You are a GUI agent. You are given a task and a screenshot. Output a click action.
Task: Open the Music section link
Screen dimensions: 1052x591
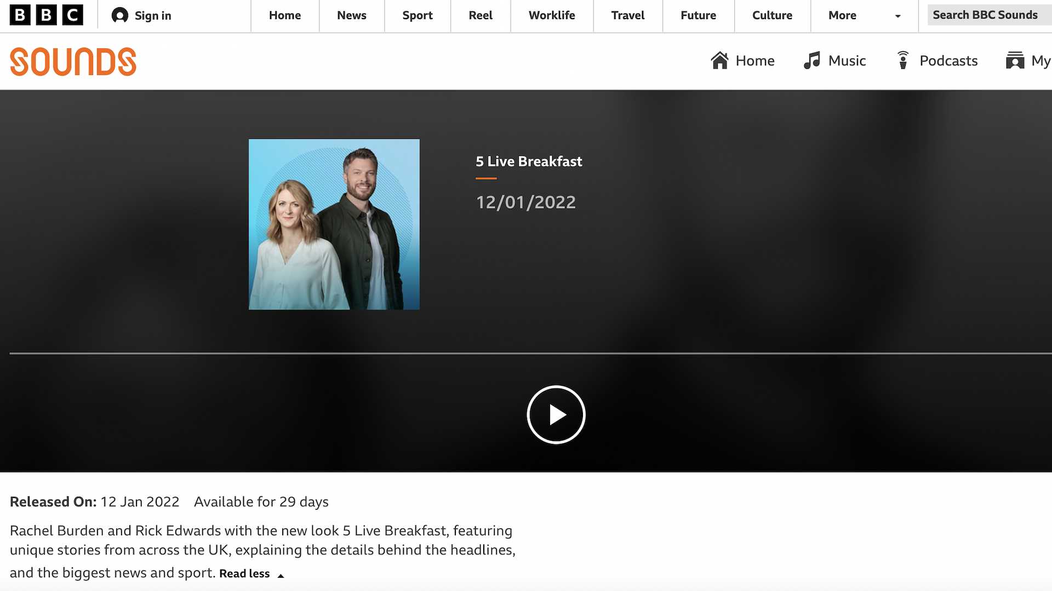pyautogui.click(x=835, y=60)
